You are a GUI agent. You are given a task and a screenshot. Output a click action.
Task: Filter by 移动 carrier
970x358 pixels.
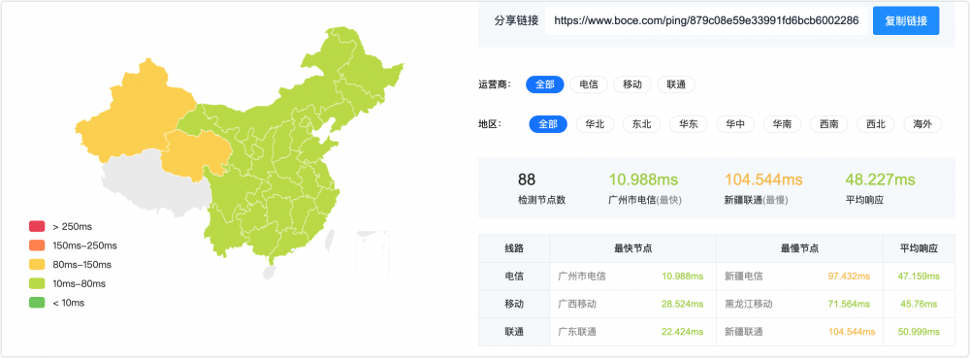pos(632,84)
